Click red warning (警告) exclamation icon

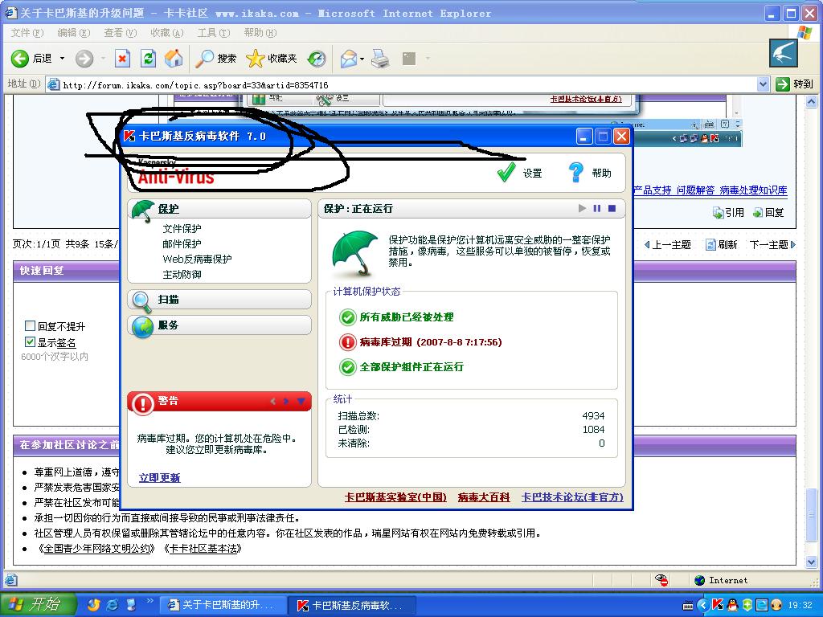pyautogui.click(x=142, y=403)
